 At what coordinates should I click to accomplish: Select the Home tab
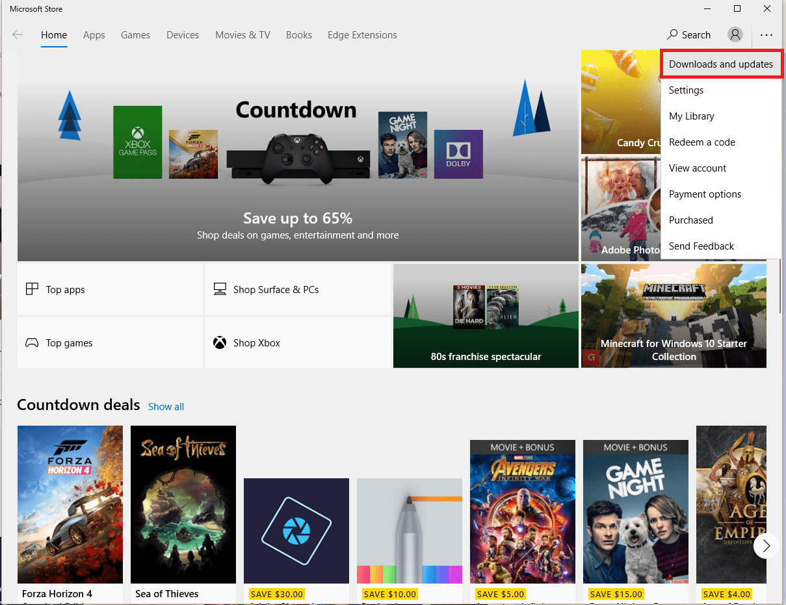[54, 35]
